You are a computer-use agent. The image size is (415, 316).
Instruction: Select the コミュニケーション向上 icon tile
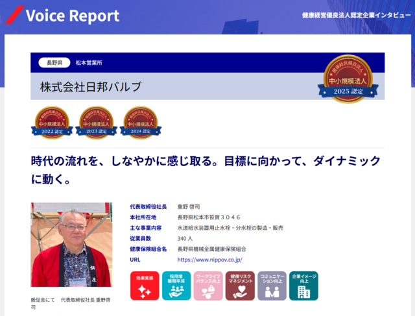pyautogui.click(x=272, y=286)
